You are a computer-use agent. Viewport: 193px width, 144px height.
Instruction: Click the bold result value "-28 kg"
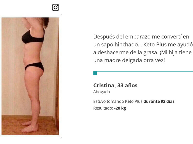coord(120,108)
